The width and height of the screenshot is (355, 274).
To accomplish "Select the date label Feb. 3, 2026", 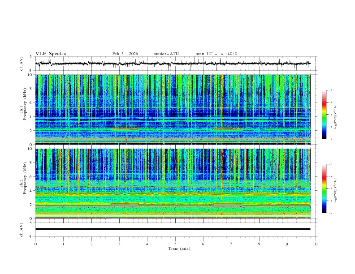I will click(125, 54).
